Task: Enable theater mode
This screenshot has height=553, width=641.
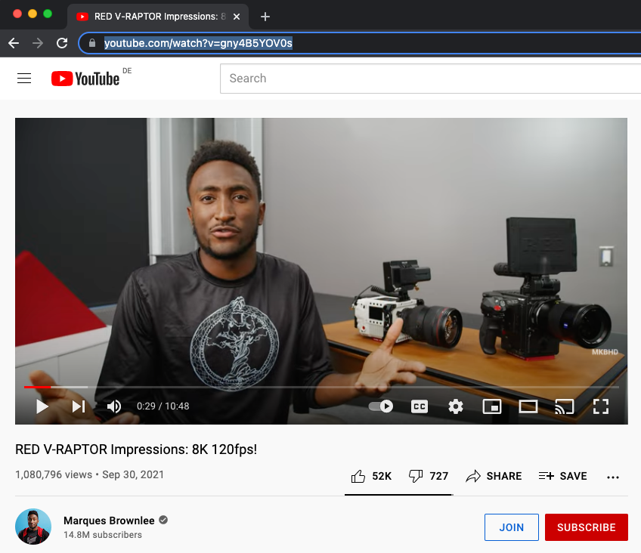Action: click(x=528, y=406)
